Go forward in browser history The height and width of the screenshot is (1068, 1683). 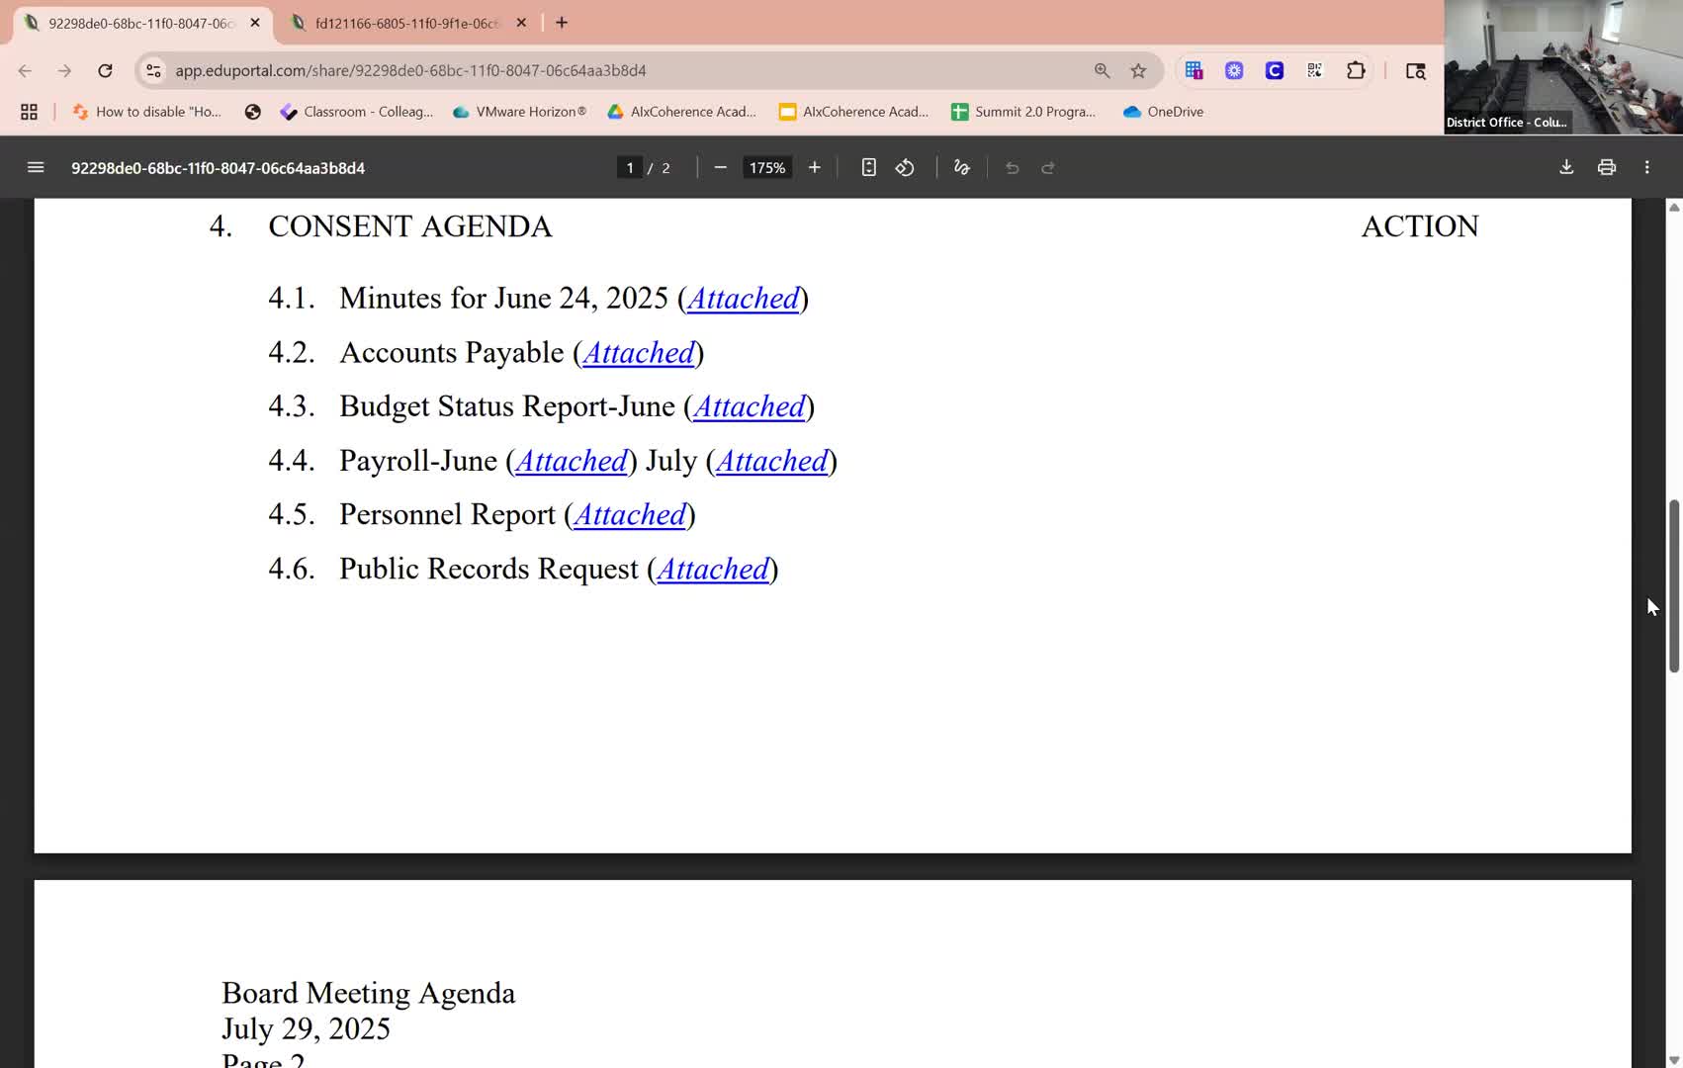pos(64,70)
